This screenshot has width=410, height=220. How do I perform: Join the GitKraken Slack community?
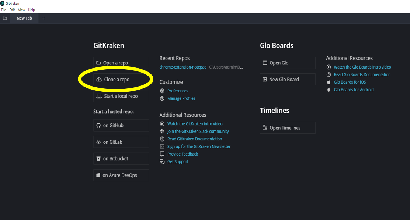pyautogui.click(x=198, y=132)
